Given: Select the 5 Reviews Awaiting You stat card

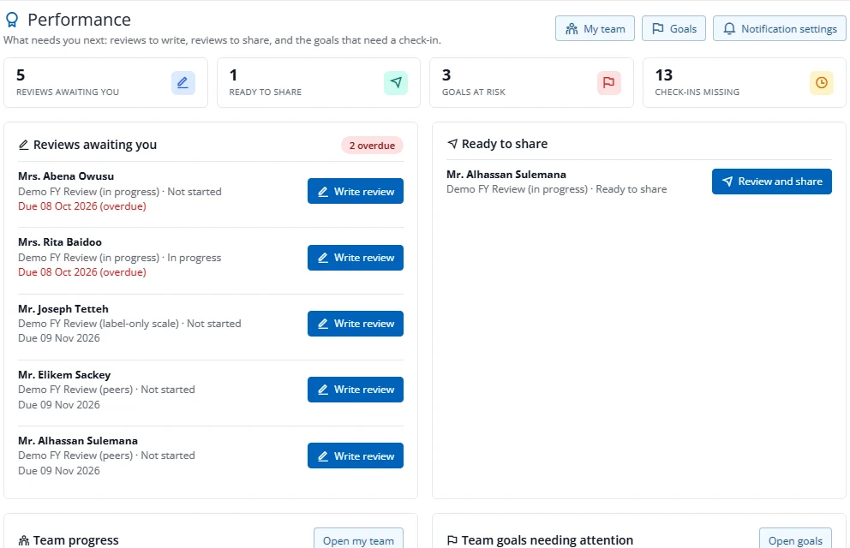Looking at the screenshot, I should (x=105, y=83).
